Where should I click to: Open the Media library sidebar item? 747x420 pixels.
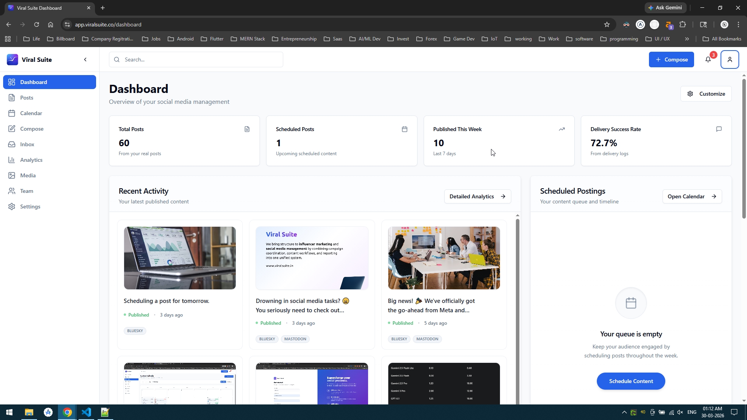28,175
